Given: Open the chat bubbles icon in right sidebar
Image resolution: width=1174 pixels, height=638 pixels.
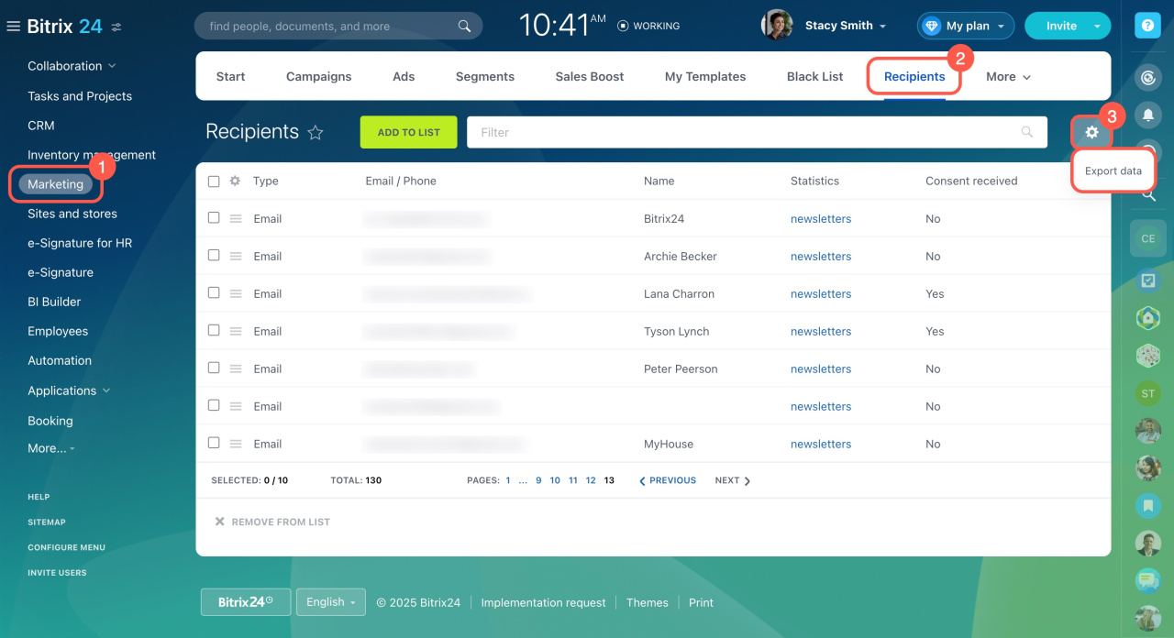Looking at the screenshot, I should point(1147,580).
